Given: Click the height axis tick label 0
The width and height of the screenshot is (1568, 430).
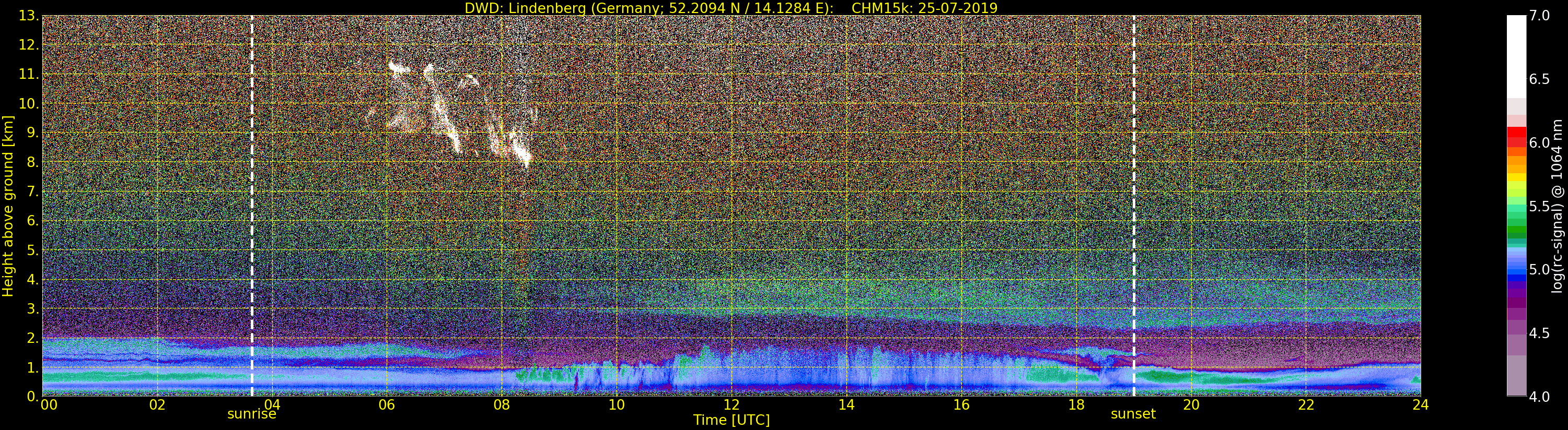Looking at the screenshot, I should point(32,397).
